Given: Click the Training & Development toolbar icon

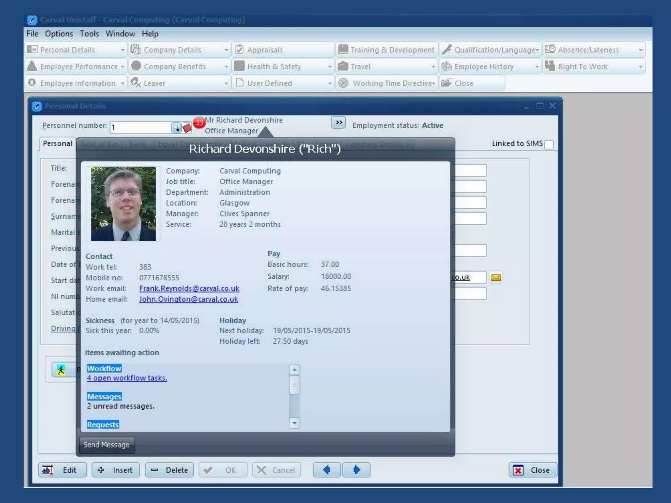Looking at the screenshot, I should point(343,49).
